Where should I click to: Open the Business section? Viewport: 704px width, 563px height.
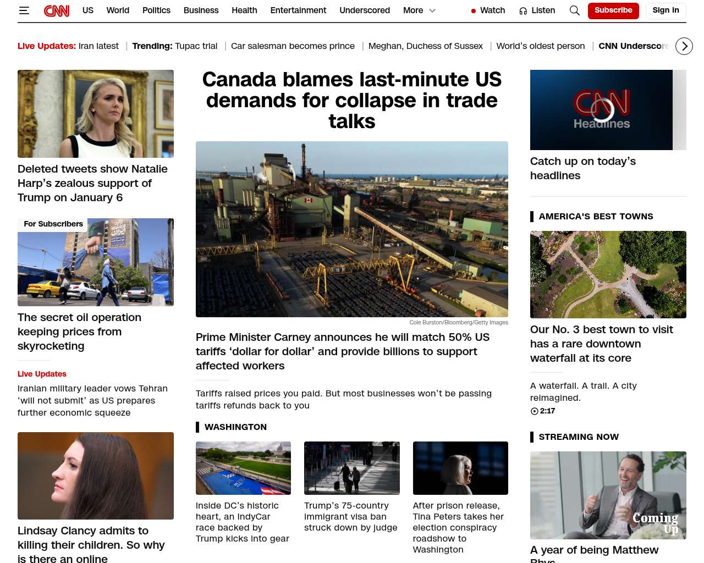(x=201, y=10)
